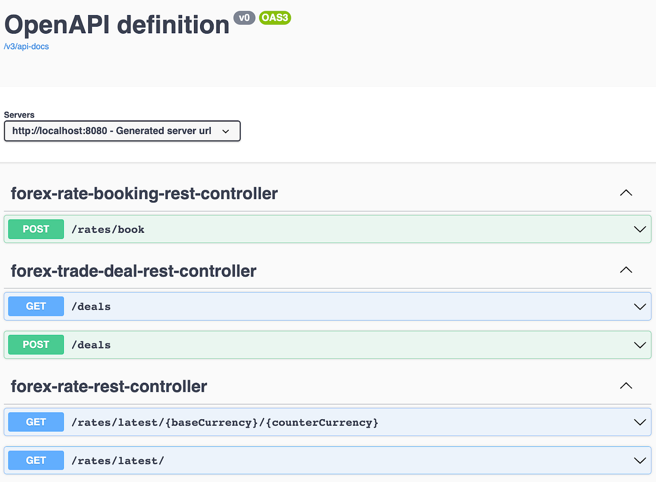The width and height of the screenshot is (656, 482).
Task: Click the POST badge for /deals
Action: [x=36, y=345]
